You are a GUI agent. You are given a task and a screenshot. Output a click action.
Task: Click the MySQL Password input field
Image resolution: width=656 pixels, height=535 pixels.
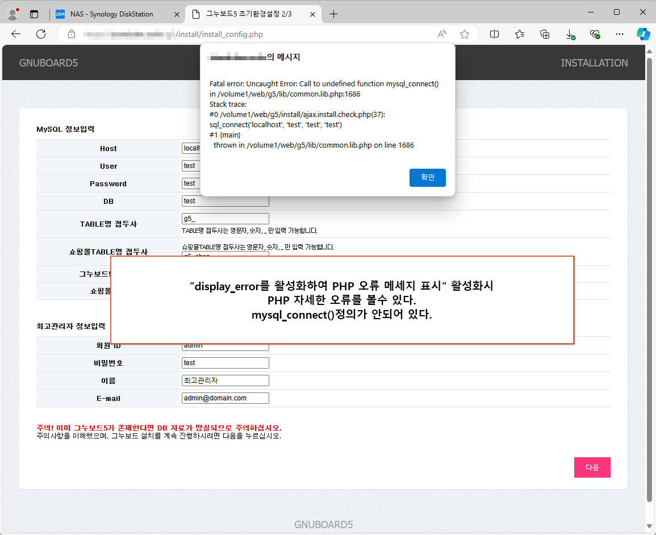tap(191, 183)
